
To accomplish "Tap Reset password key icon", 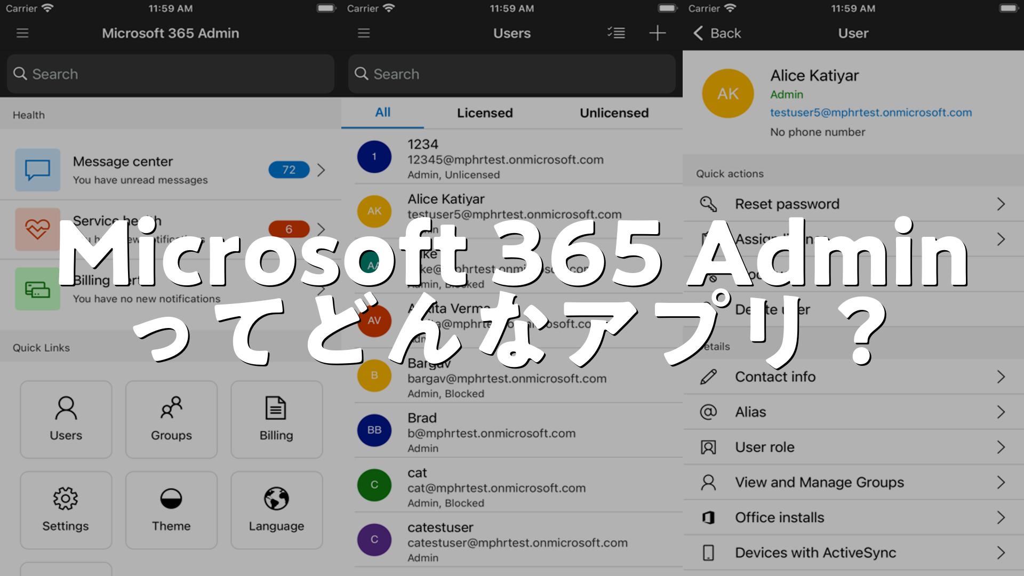I will tap(708, 204).
